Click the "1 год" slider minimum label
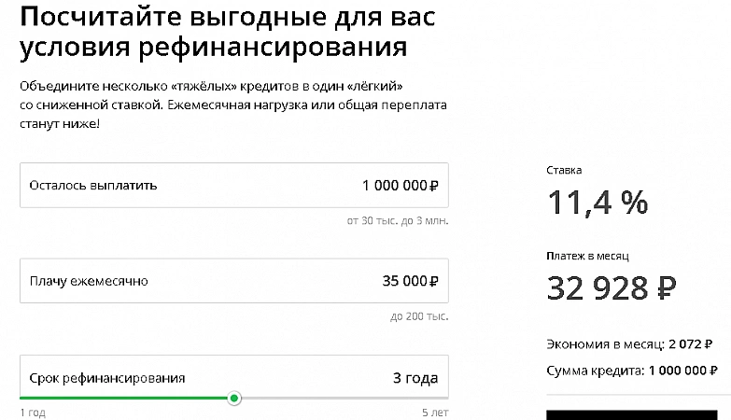This screenshot has height=420, width=731. tap(32, 412)
